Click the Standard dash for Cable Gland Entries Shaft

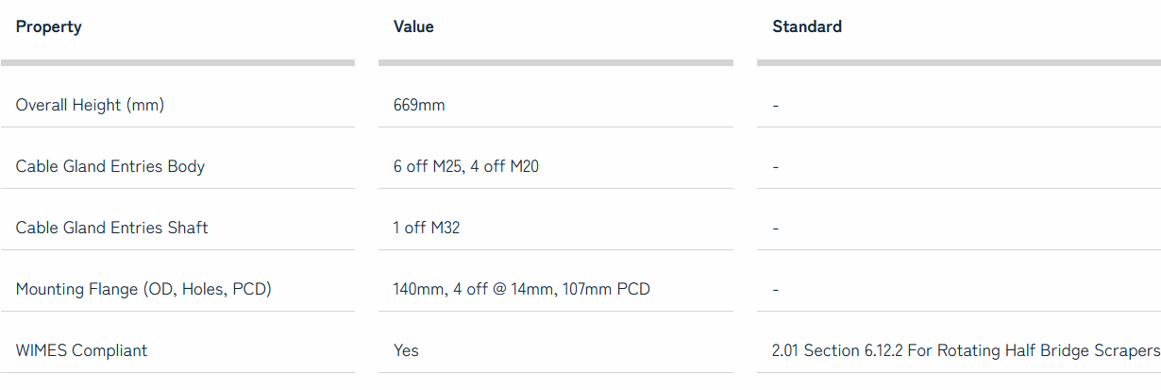tap(775, 228)
